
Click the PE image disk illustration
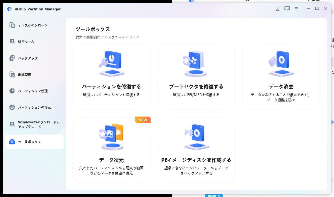(x=196, y=137)
